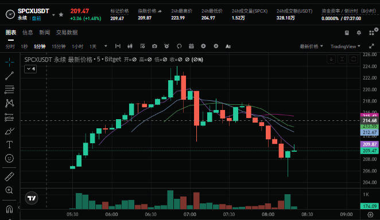The image size is (380, 220).
Task: Open the SPCXUSDT pair selector dropdown
Action: click(x=53, y=15)
